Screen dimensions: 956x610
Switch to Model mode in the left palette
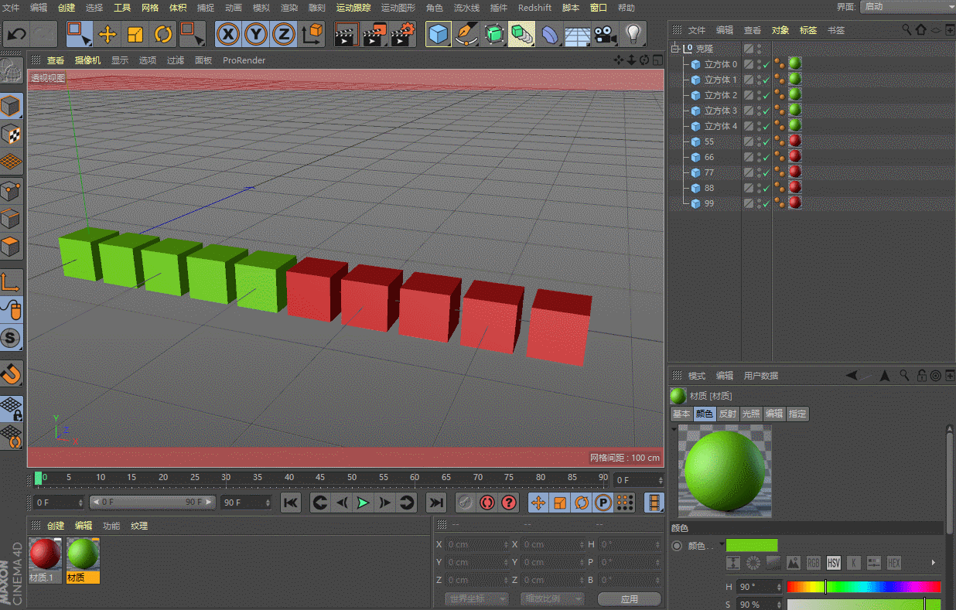(11, 107)
